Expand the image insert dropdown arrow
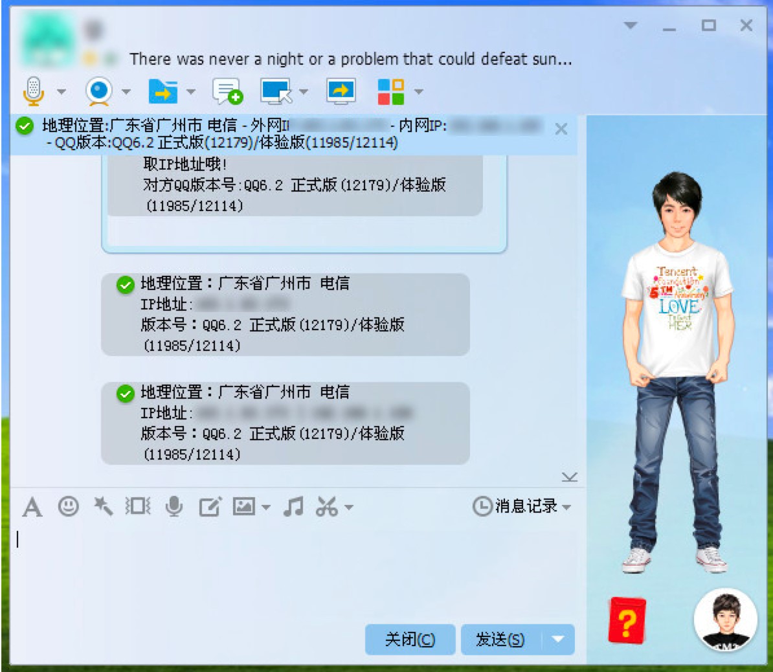Image resolution: width=773 pixels, height=672 pixels. (x=266, y=508)
